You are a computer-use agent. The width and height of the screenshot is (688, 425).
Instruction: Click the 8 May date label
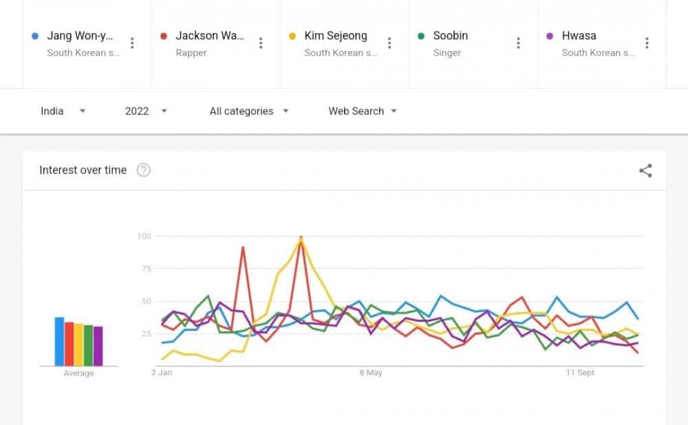click(370, 373)
